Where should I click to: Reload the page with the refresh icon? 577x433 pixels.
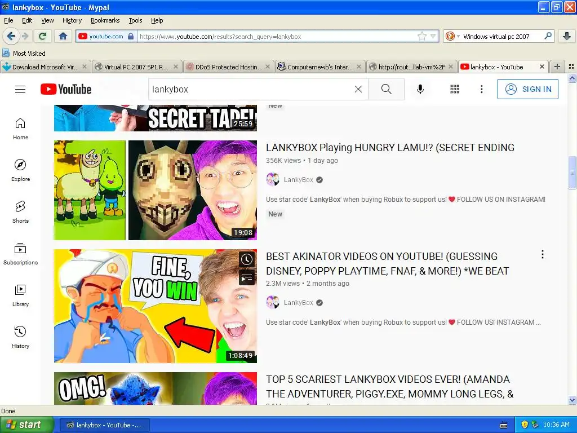(x=42, y=36)
